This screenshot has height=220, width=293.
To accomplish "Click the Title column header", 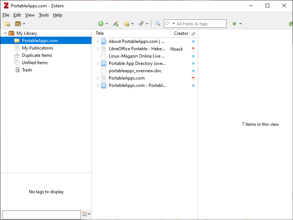I will coord(132,33).
